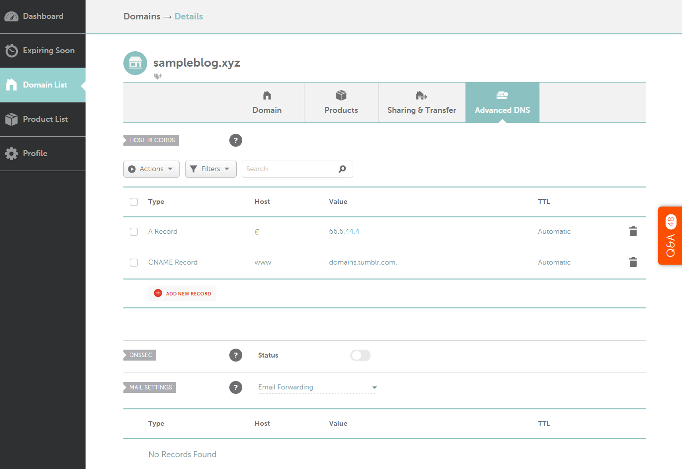Open the A Record Automatic TTL
Screen dimensions: 682x469
pyautogui.click(x=554, y=232)
